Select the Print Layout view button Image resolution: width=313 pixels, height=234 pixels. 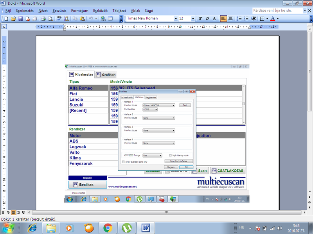click(x=13, y=213)
